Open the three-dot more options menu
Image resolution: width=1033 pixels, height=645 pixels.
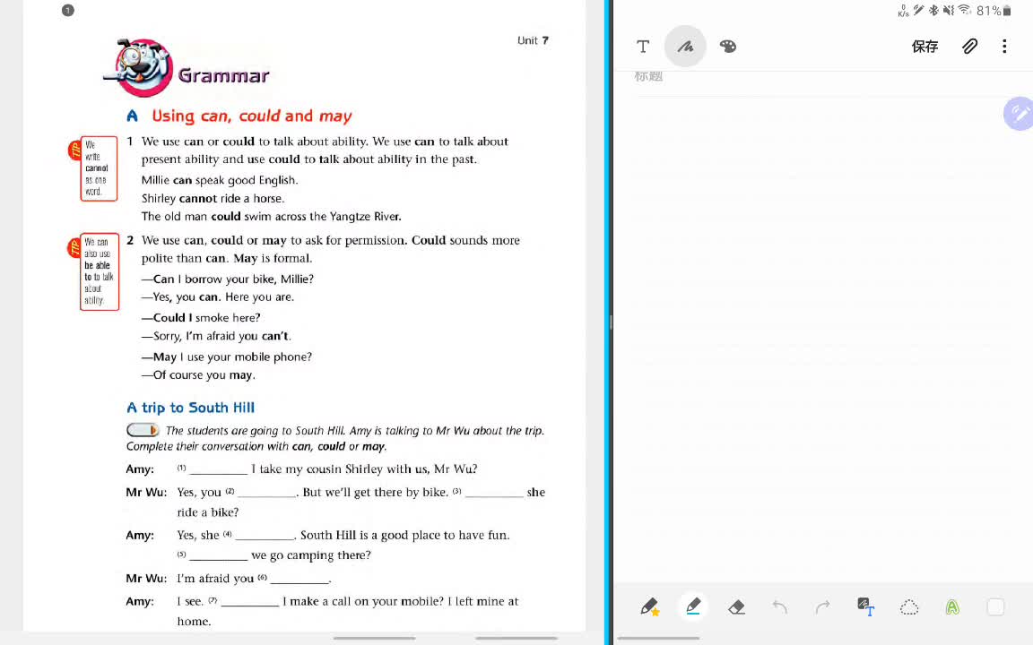(x=1004, y=46)
